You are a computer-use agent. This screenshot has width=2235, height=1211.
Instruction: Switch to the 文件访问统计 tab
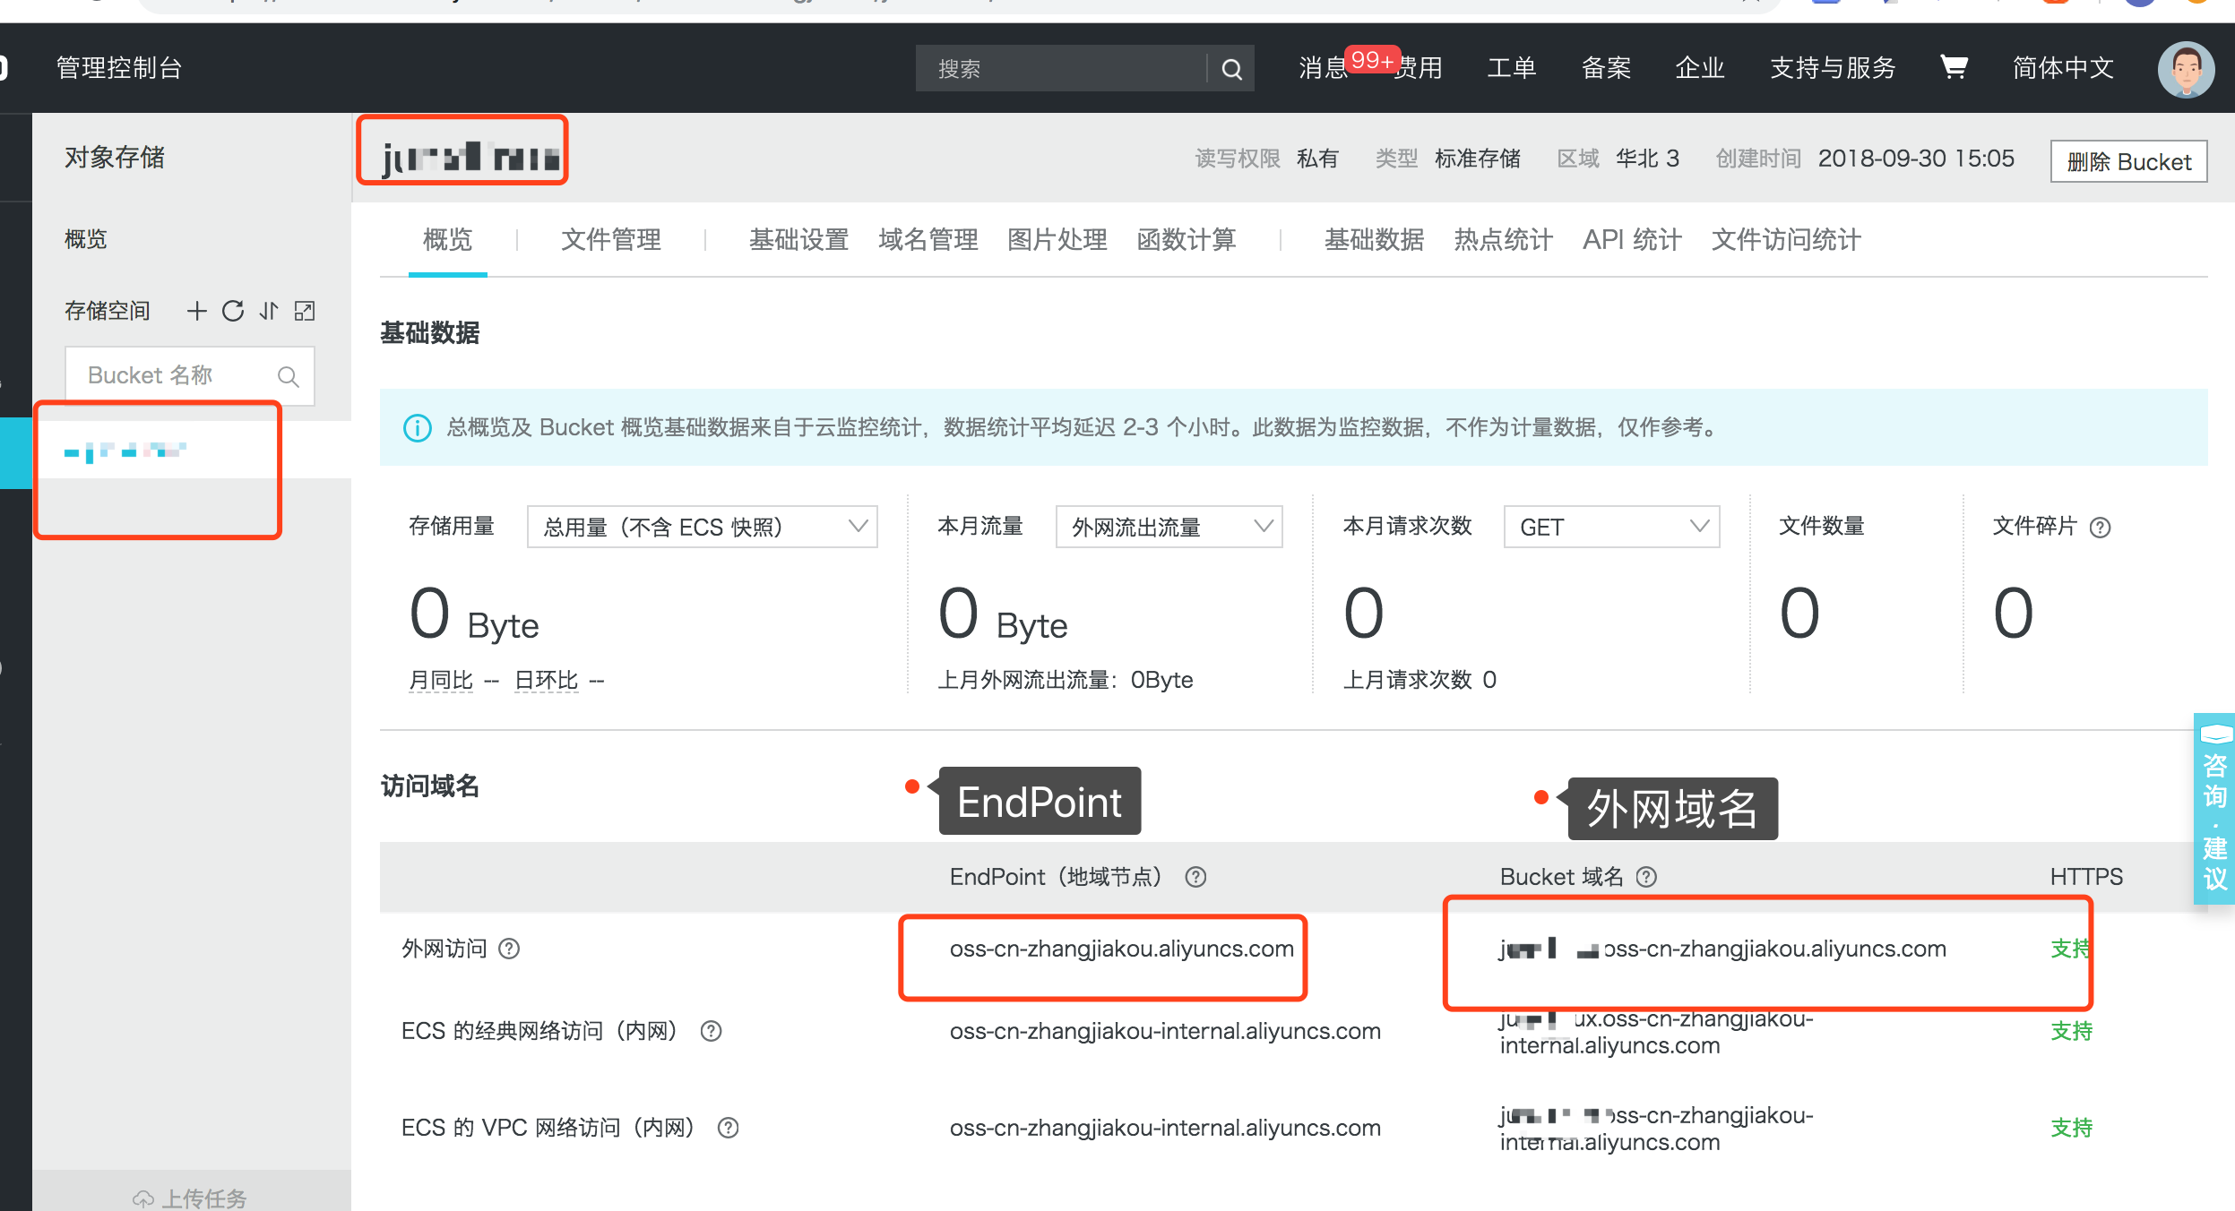click(x=1786, y=240)
